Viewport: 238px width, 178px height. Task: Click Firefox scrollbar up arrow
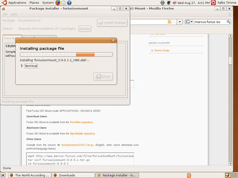click(230, 36)
